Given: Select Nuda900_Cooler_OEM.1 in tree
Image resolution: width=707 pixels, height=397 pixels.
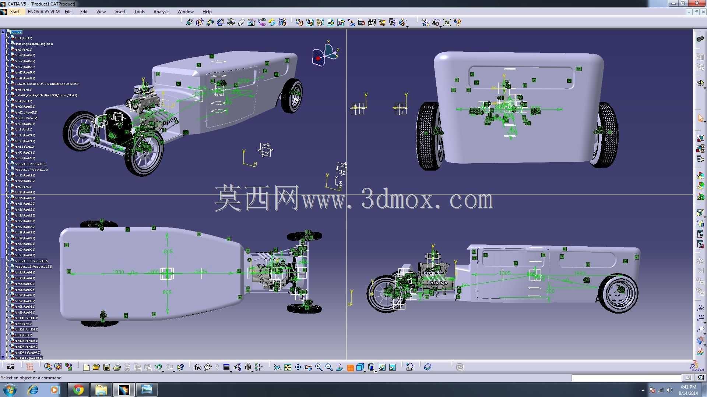Looking at the screenshot, I should pos(47,84).
